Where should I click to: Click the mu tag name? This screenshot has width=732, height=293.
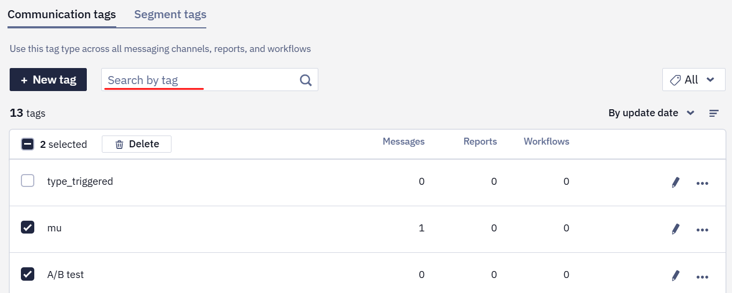[54, 228]
